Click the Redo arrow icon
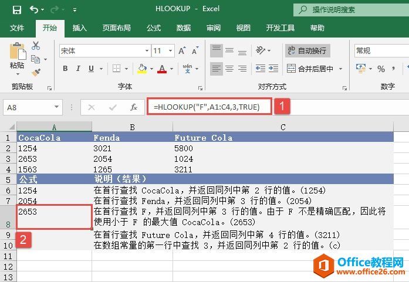Image resolution: width=409 pixels, height=282 pixels. [55, 9]
